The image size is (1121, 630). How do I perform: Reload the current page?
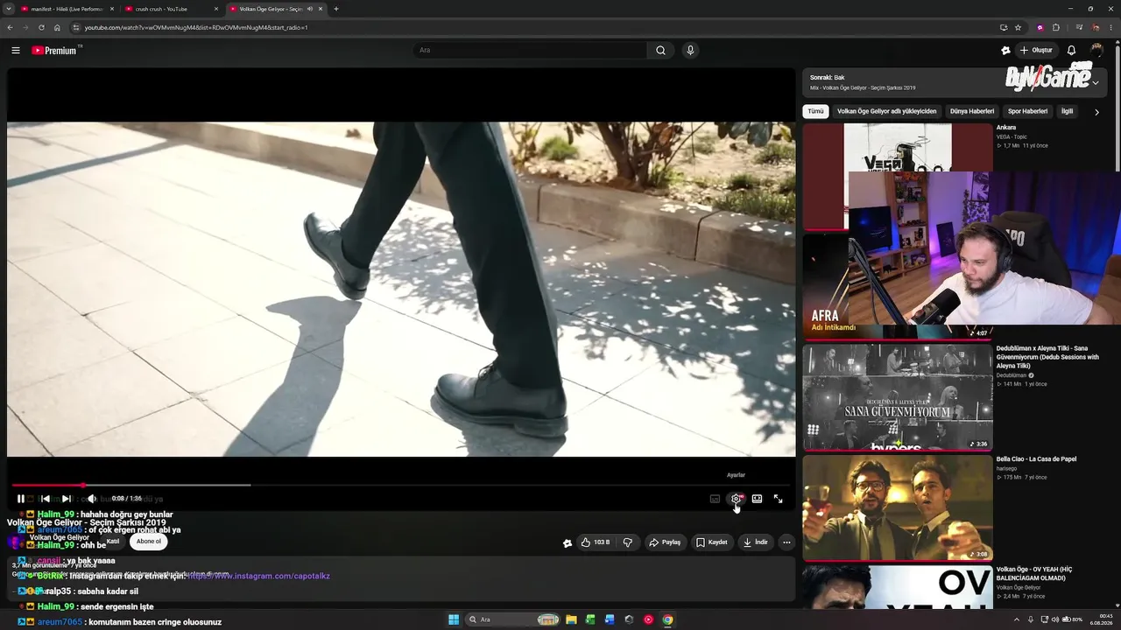click(41, 27)
